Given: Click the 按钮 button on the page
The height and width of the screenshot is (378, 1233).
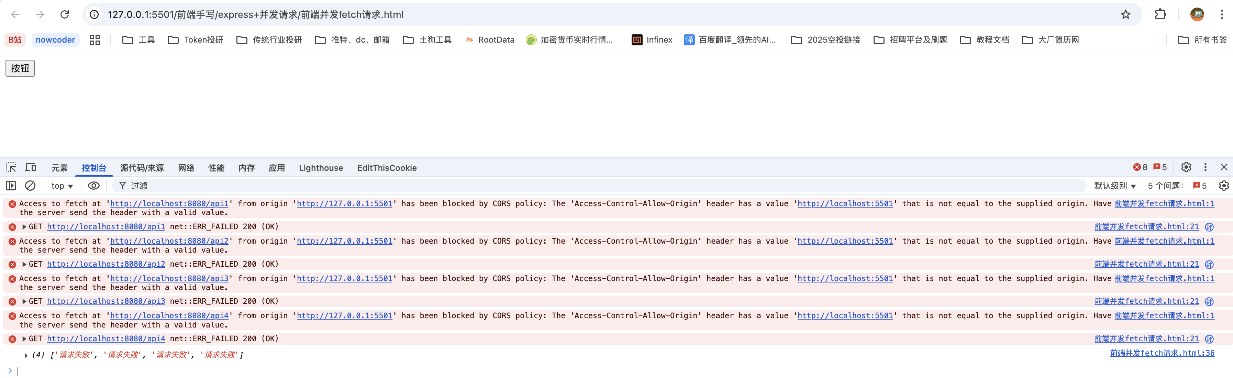Looking at the screenshot, I should point(20,68).
